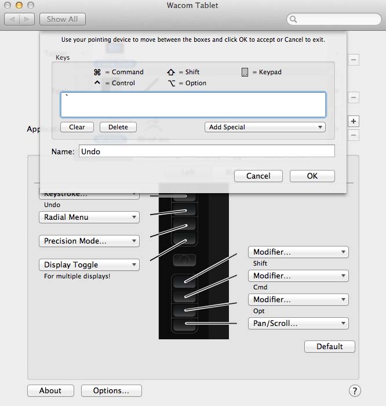Open the Pan/Scroll dropdown
The height and width of the screenshot is (406, 386).
[x=298, y=324]
